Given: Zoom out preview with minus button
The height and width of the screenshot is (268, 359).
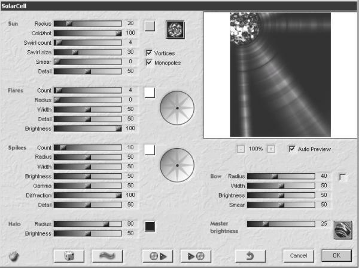Looking at the screenshot, I should tap(241, 149).
